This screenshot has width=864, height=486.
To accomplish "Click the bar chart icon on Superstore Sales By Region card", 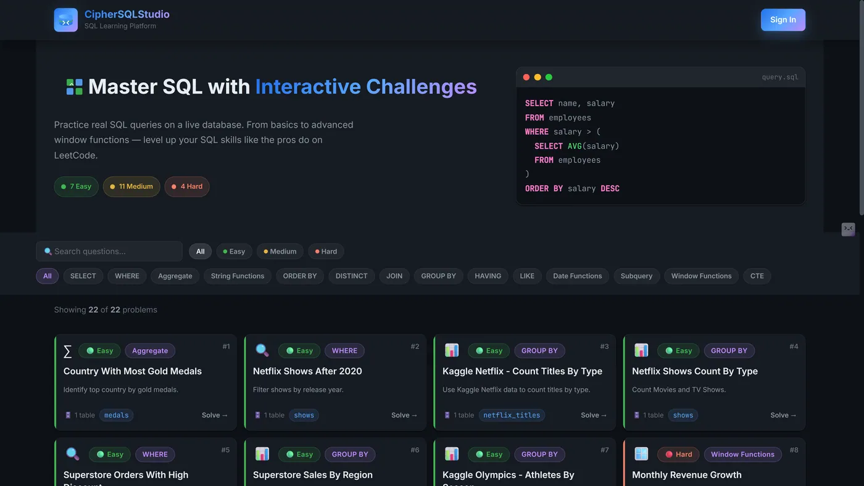I will tap(262, 454).
